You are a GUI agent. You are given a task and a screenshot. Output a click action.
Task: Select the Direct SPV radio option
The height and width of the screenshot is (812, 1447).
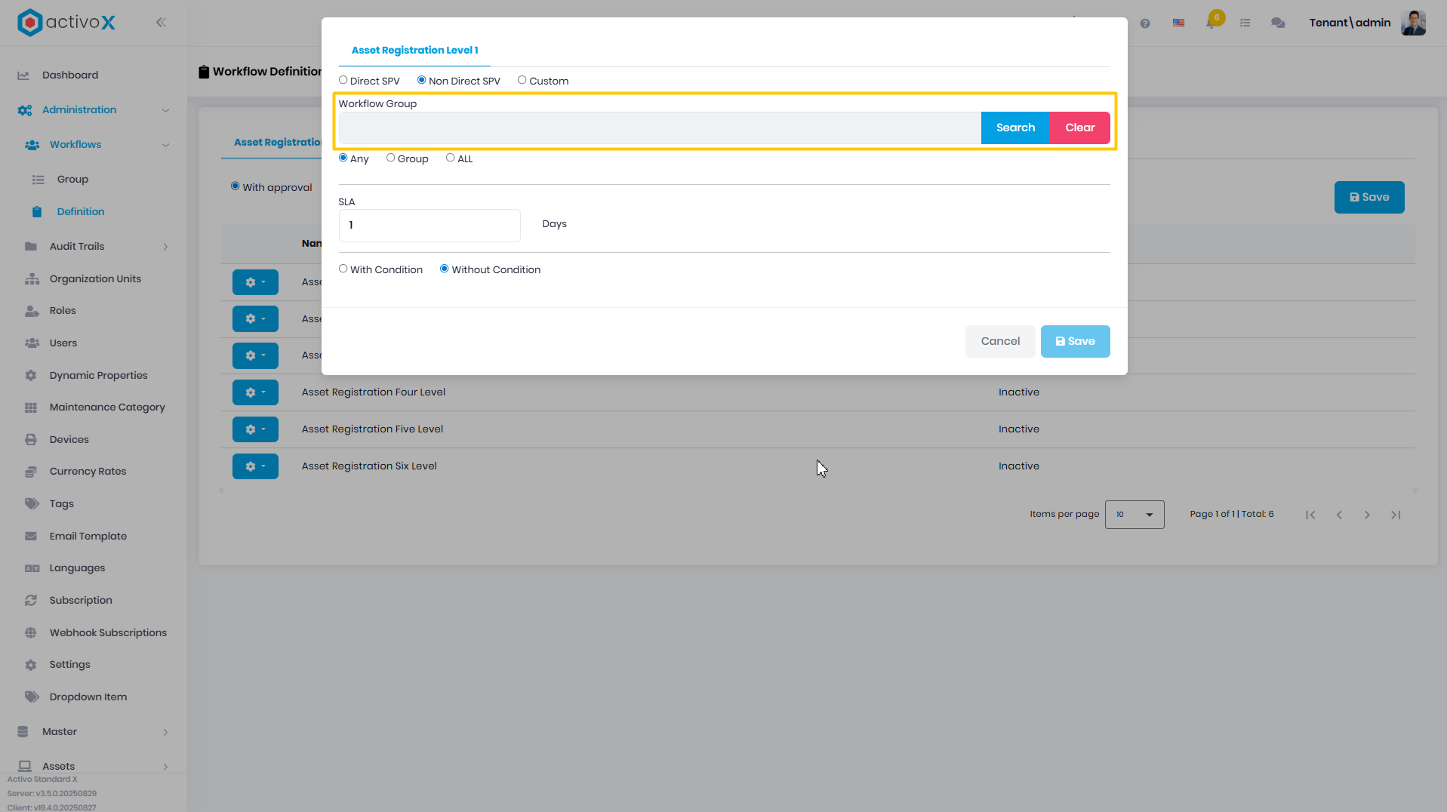343,80
